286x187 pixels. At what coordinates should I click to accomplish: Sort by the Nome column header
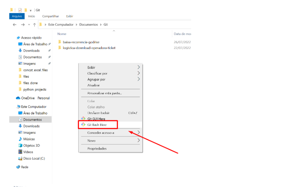click(62, 34)
